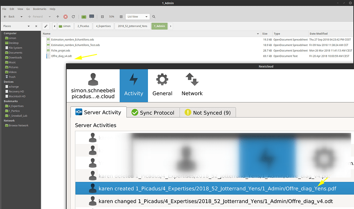Viewport: 354px width, 209px height.
Task: Open the Forward history dropdown arrow
Action: click(50, 17)
